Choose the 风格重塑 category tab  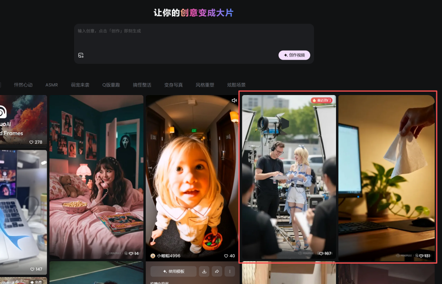click(x=205, y=85)
